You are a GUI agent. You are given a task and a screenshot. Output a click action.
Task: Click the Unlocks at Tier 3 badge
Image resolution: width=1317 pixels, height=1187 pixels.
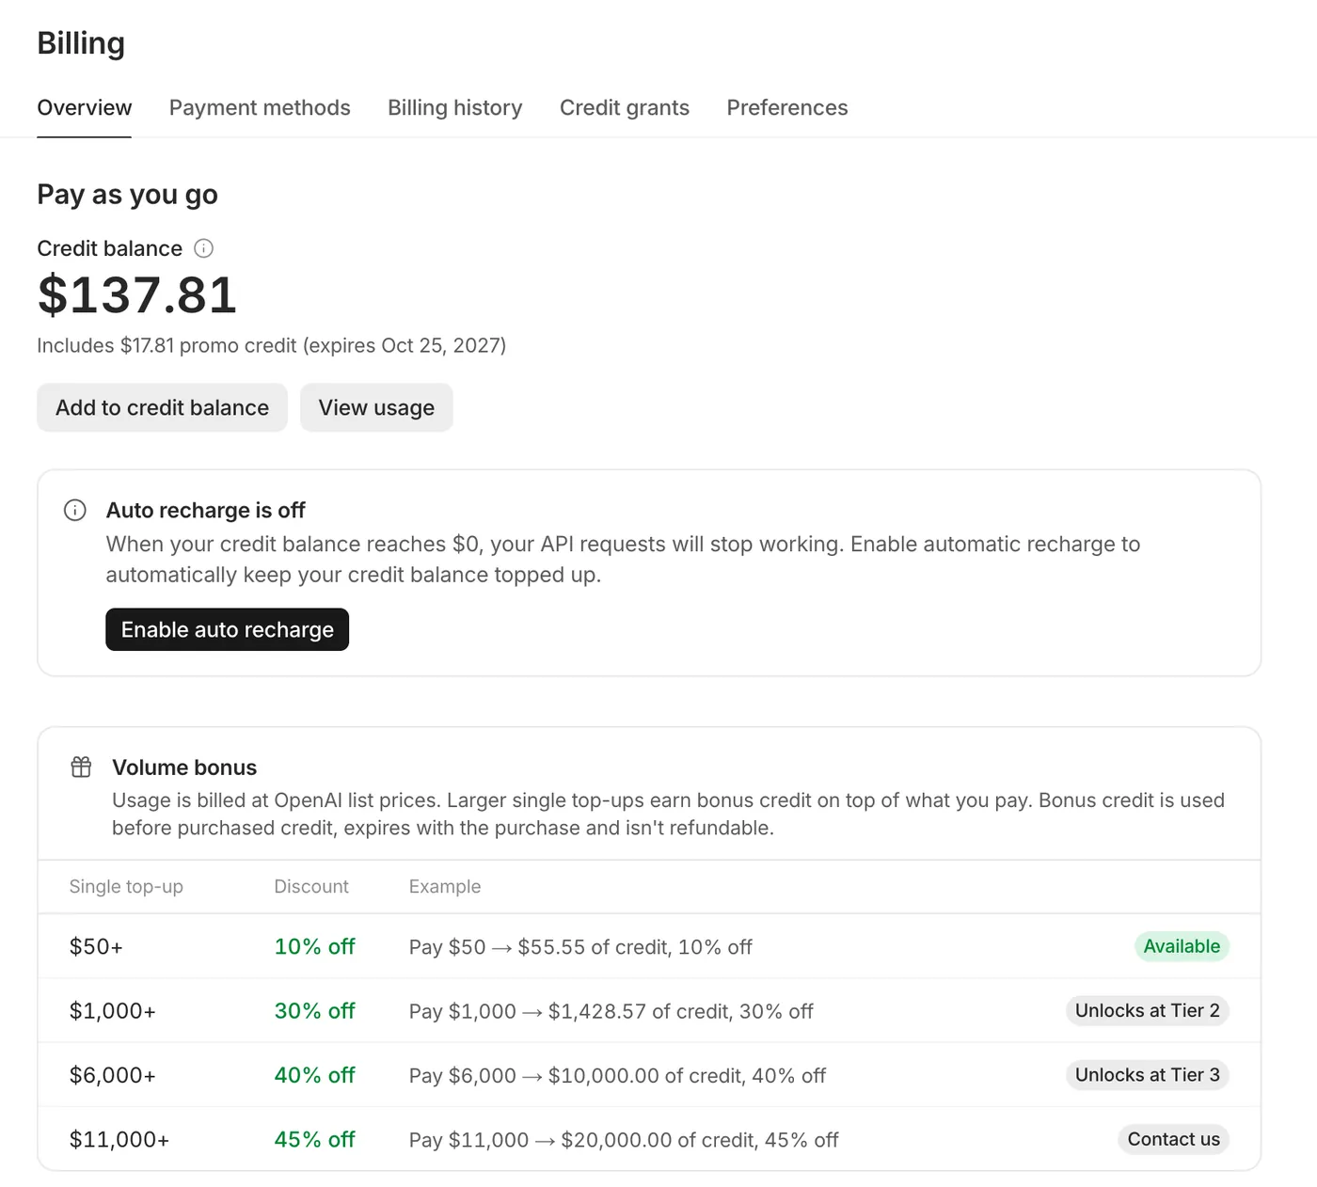(1147, 1074)
